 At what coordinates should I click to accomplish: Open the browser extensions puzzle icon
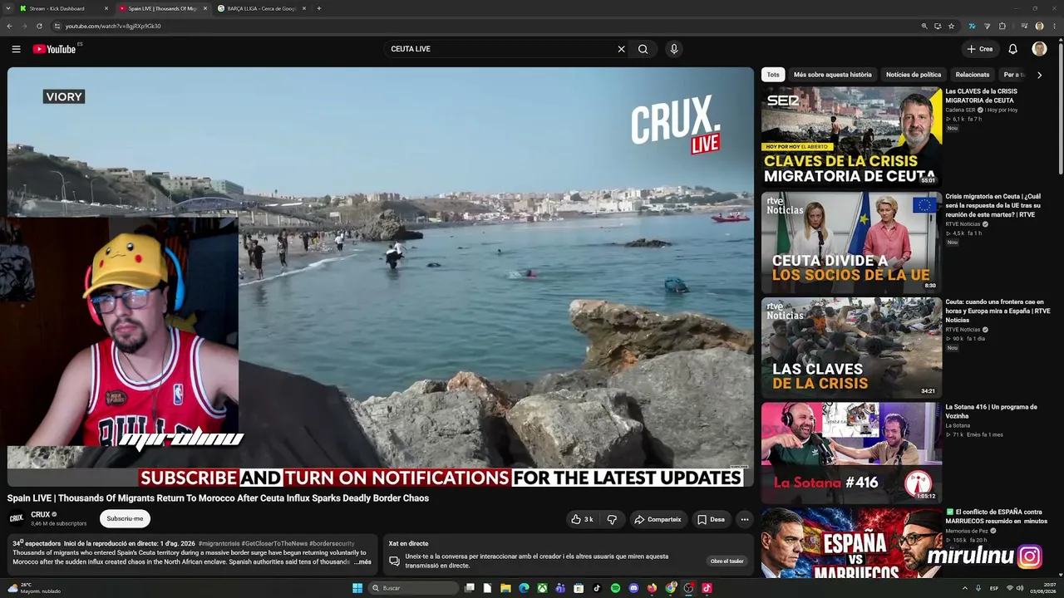1002,26
